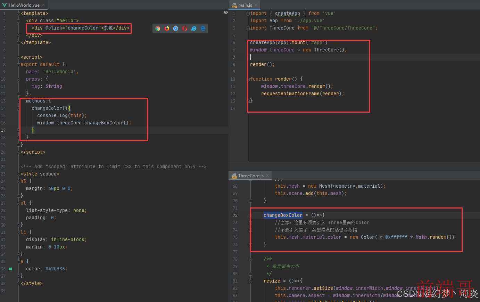Collapse the props block at line 10
The image size is (480, 302).
coord(18,79)
